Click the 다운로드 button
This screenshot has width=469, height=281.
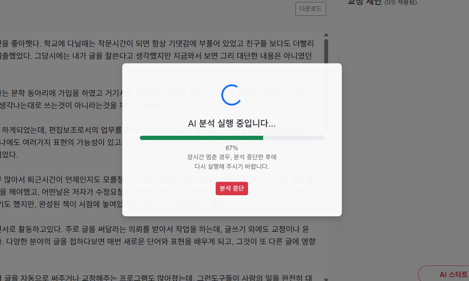(311, 9)
